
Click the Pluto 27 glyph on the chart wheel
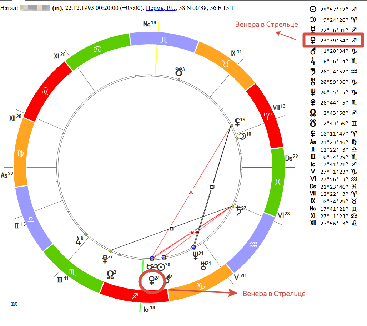pos(105,259)
